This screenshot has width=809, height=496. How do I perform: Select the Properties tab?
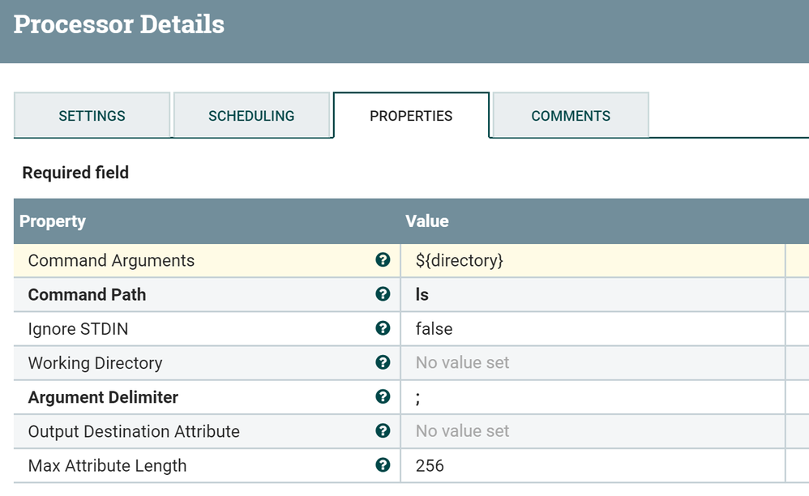click(411, 116)
